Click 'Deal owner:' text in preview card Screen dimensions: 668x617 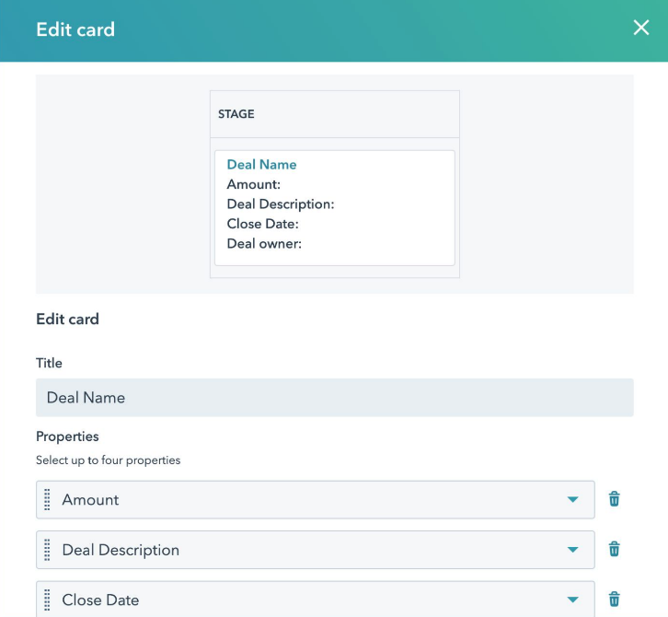point(264,243)
